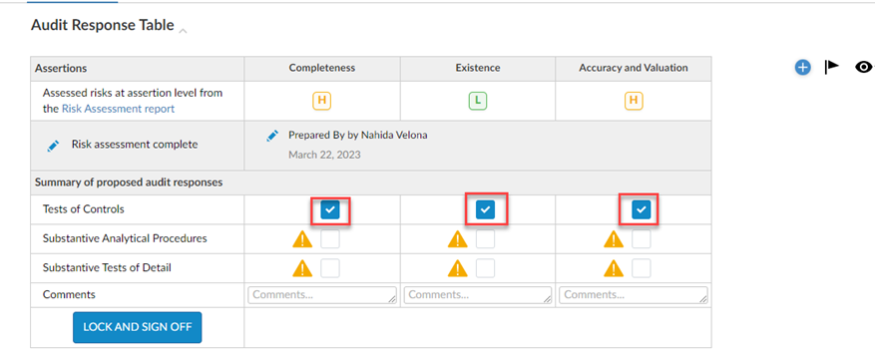The width and height of the screenshot is (875, 360).
Task: Check Substantive Analytical Procedures for Completeness
Action: point(330,239)
